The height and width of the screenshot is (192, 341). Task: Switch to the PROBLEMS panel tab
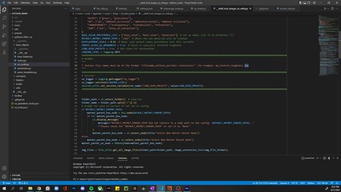click(x=78, y=158)
